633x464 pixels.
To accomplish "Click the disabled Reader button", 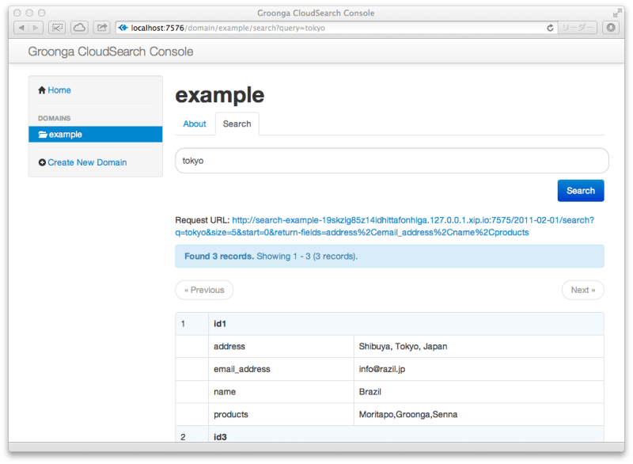I will click(x=579, y=27).
